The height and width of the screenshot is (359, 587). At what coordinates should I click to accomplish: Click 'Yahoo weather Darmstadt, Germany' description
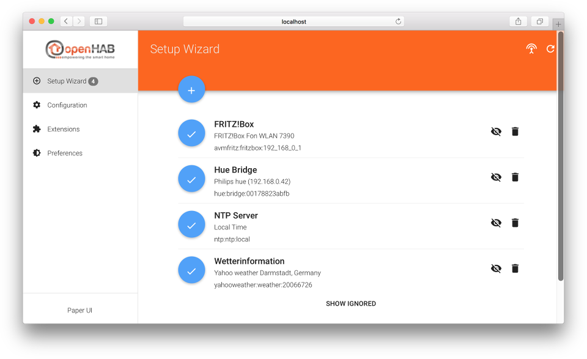267,273
